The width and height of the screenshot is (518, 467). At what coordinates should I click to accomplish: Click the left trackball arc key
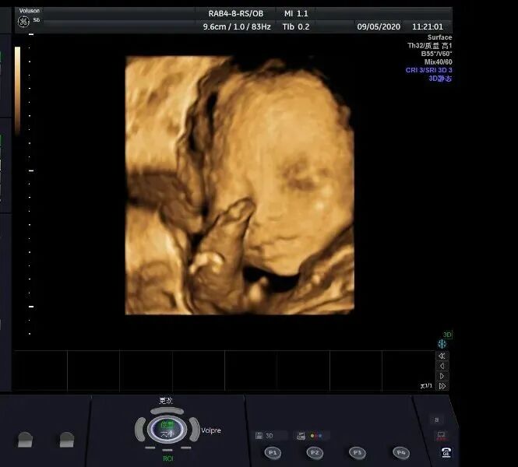[x=140, y=430]
